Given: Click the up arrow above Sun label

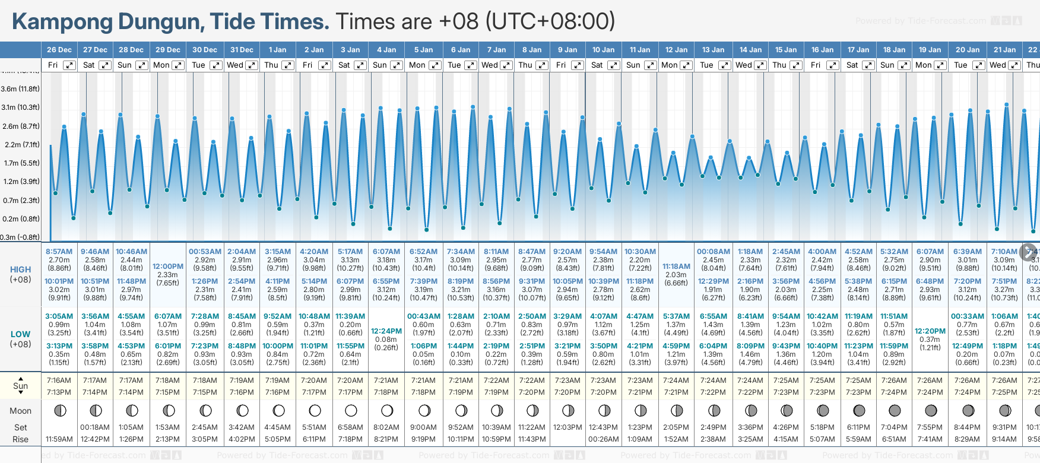Looking at the screenshot, I should pos(21,378).
